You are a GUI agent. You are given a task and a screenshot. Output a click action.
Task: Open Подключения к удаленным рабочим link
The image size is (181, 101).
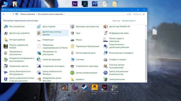pos(119,46)
